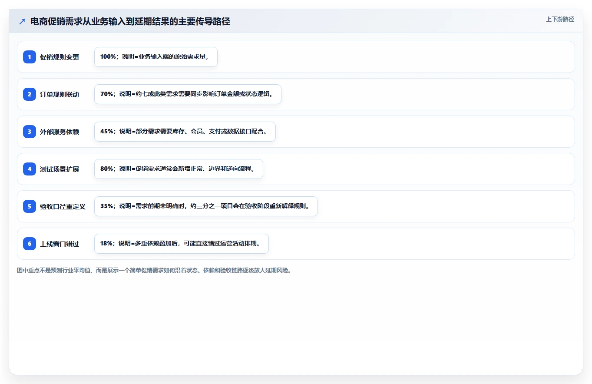
Task: Select the 订单规则联动 step label
Action: (x=60, y=94)
